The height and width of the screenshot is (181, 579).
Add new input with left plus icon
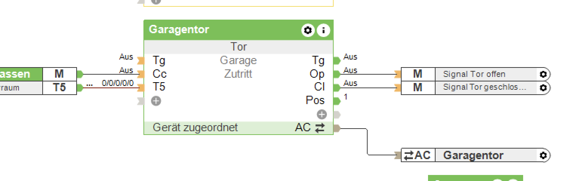[x=156, y=101]
